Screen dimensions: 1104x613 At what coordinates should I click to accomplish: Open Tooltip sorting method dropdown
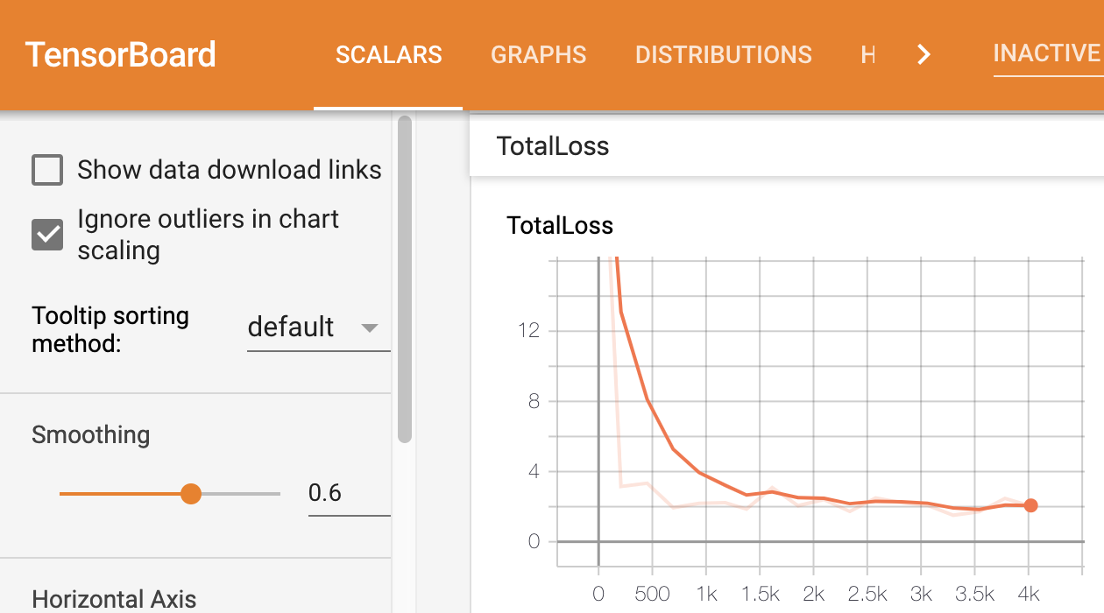318,328
